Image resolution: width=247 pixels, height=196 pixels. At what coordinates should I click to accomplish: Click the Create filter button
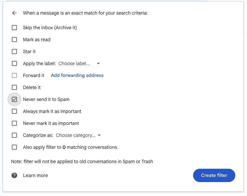click(214, 175)
